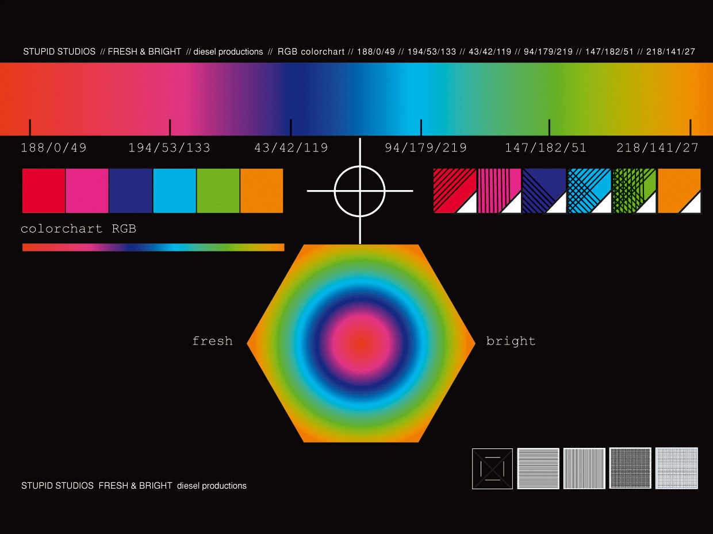Choose the cyan cross-hatched swatch
Image resolution: width=713 pixels, height=534 pixels.
point(589,191)
